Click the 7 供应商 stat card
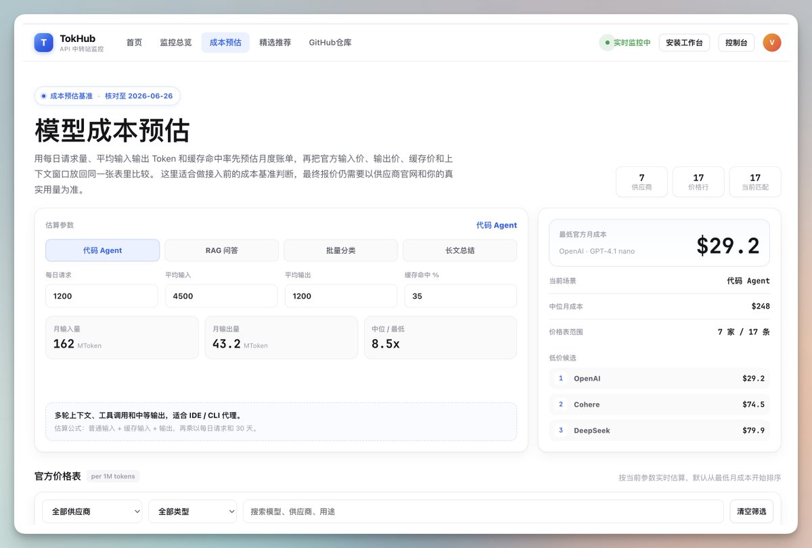This screenshot has height=548, width=812. tap(641, 182)
